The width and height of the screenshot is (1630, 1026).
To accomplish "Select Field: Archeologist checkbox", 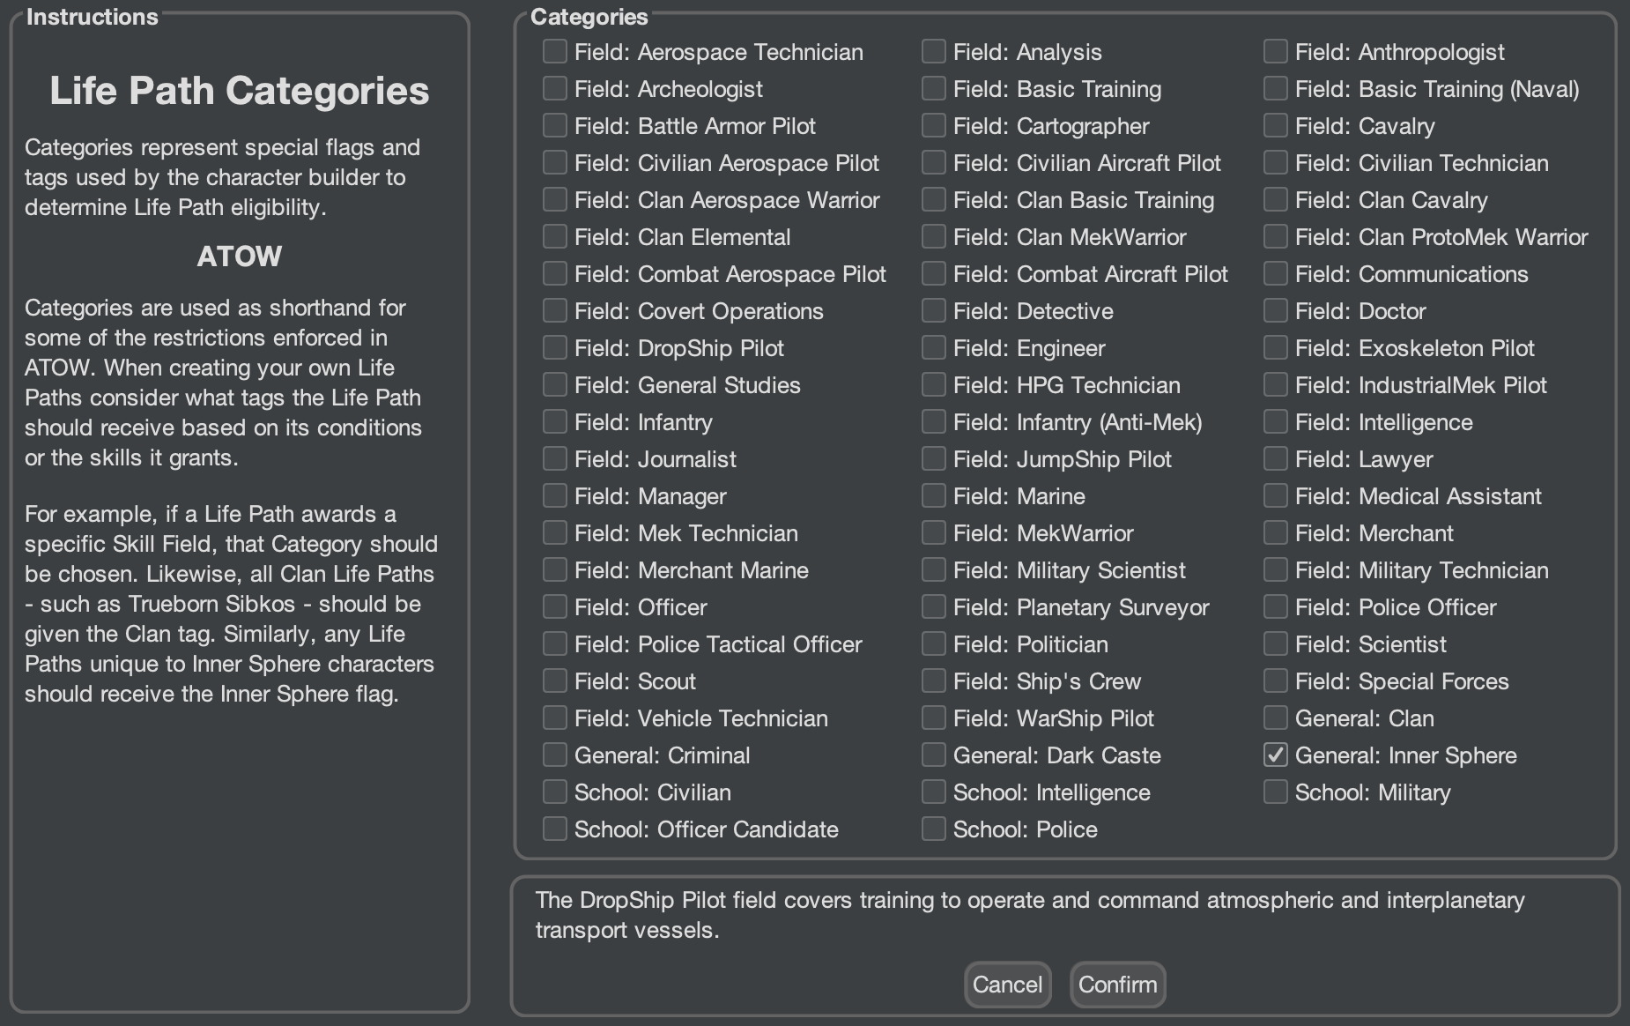I will tap(555, 89).
